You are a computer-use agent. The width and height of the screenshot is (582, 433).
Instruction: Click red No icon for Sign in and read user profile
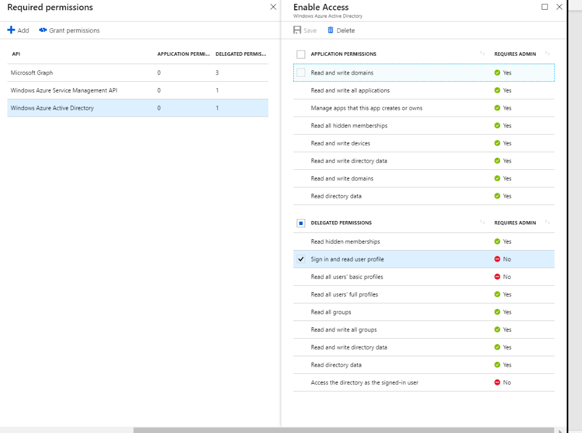coord(497,259)
